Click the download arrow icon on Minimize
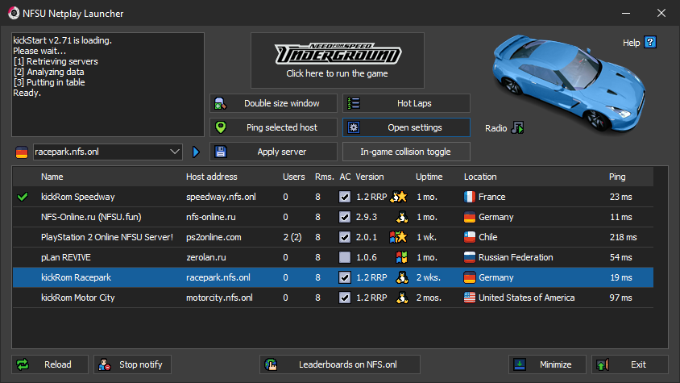The height and width of the screenshot is (383, 680). click(x=520, y=364)
